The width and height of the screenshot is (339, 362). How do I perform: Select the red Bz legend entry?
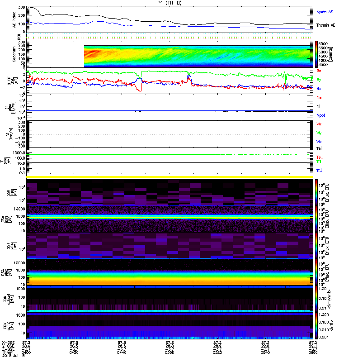click(319, 71)
